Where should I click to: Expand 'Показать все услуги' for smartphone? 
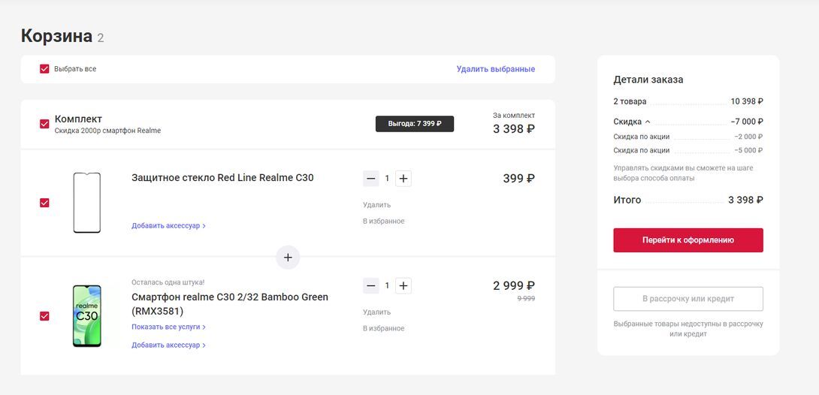(x=168, y=327)
